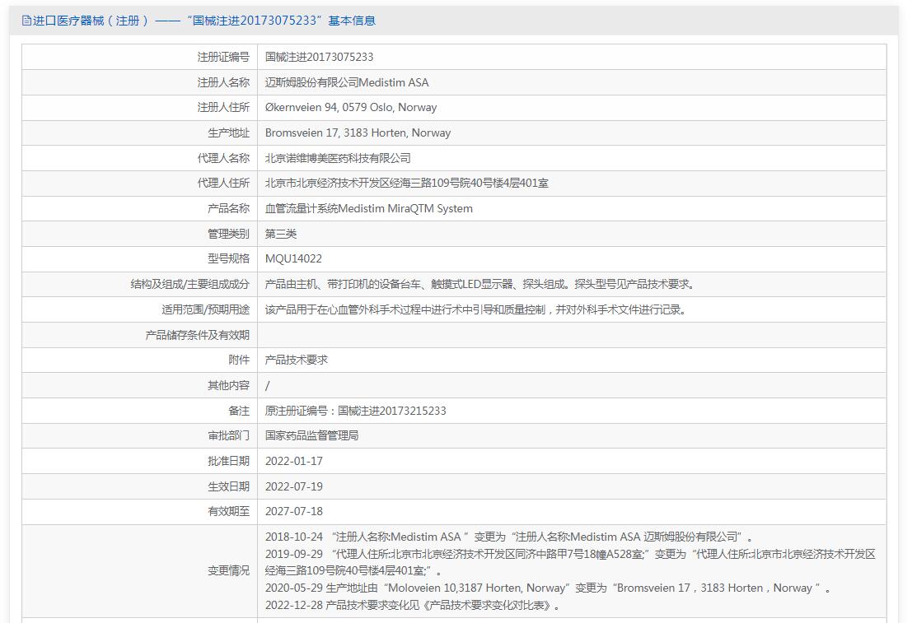Click the 2022-12-28 technical requirement change line

413,606
